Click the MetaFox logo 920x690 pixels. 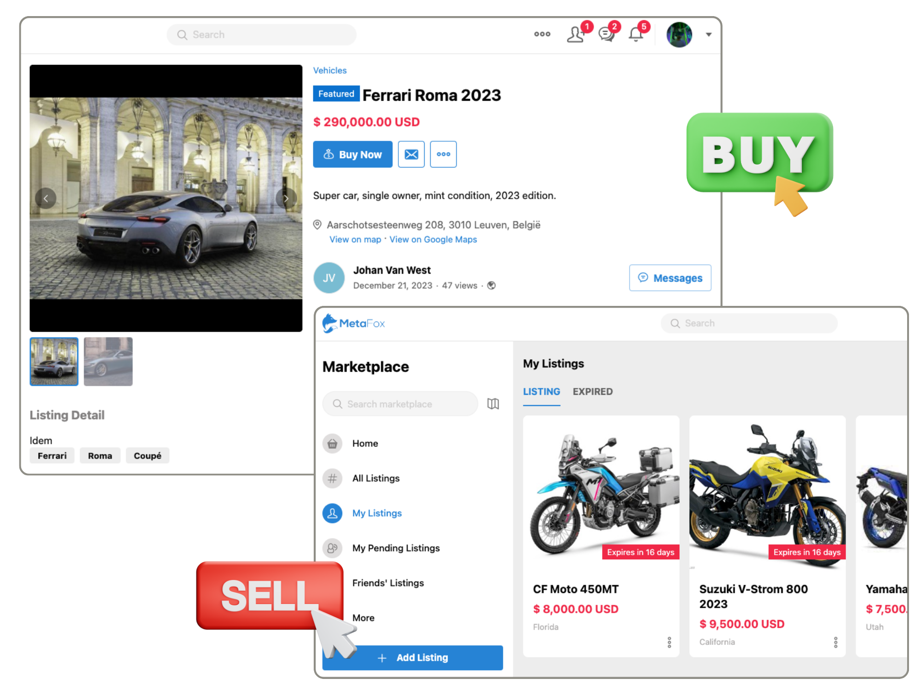coord(354,323)
